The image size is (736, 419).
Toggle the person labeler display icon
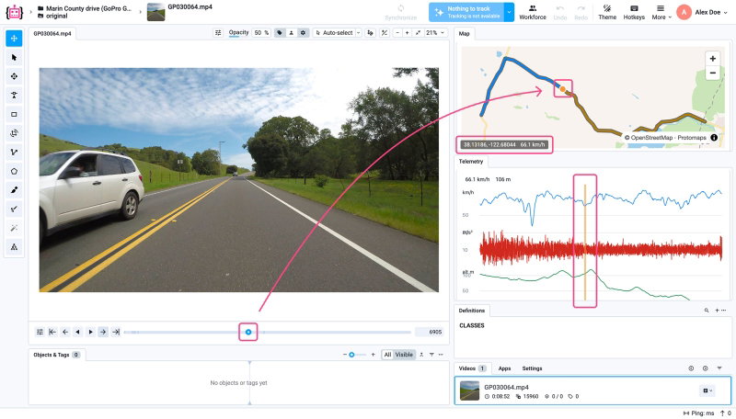pos(291,33)
